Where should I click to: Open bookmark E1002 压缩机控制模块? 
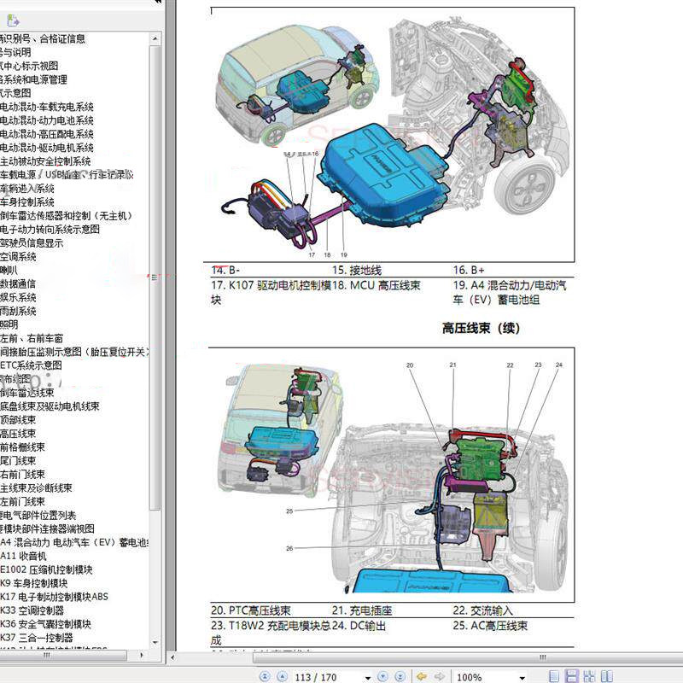click(46, 569)
